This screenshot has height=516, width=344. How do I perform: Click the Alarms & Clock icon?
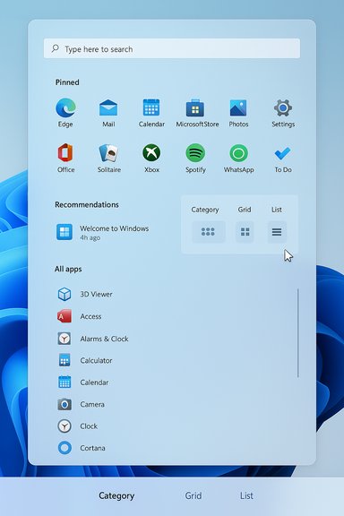tap(64, 339)
